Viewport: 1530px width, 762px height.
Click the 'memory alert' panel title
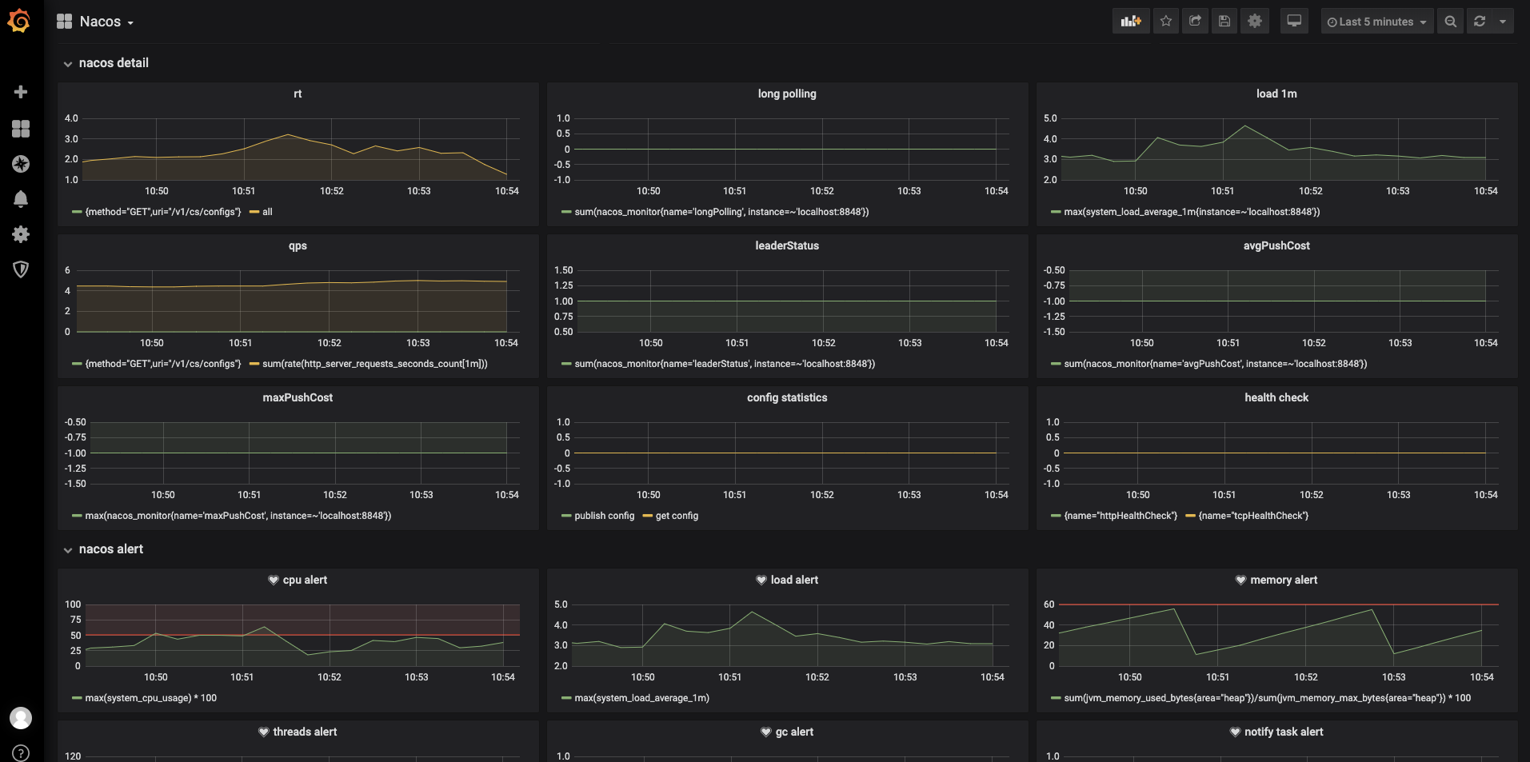pyautogui.click(x=1284, y=580)
